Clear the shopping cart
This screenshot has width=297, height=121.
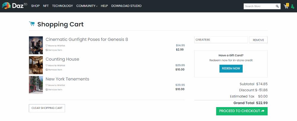tap(47, 108)
